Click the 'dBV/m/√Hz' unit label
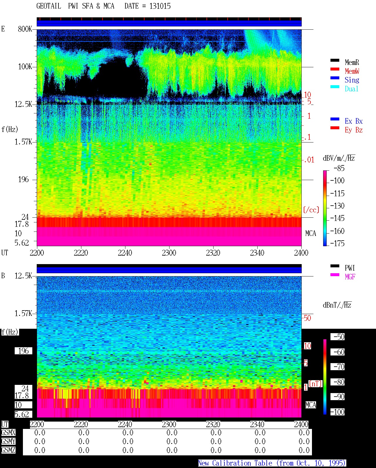This screenshot has height=468, width=376. tap(339, 158)
